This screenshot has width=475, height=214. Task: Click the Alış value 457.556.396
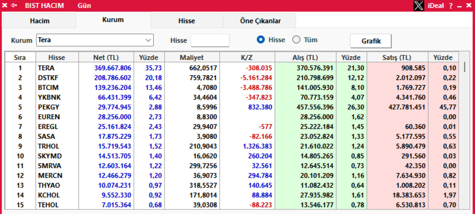pos(315,107)
